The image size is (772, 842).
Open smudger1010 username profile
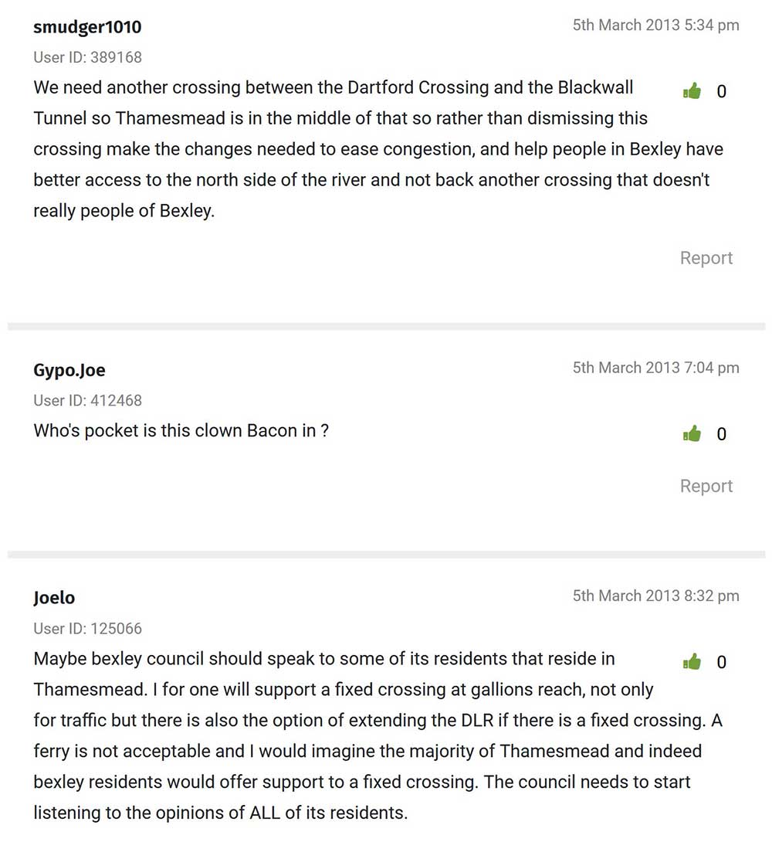[x=87, y=27]
